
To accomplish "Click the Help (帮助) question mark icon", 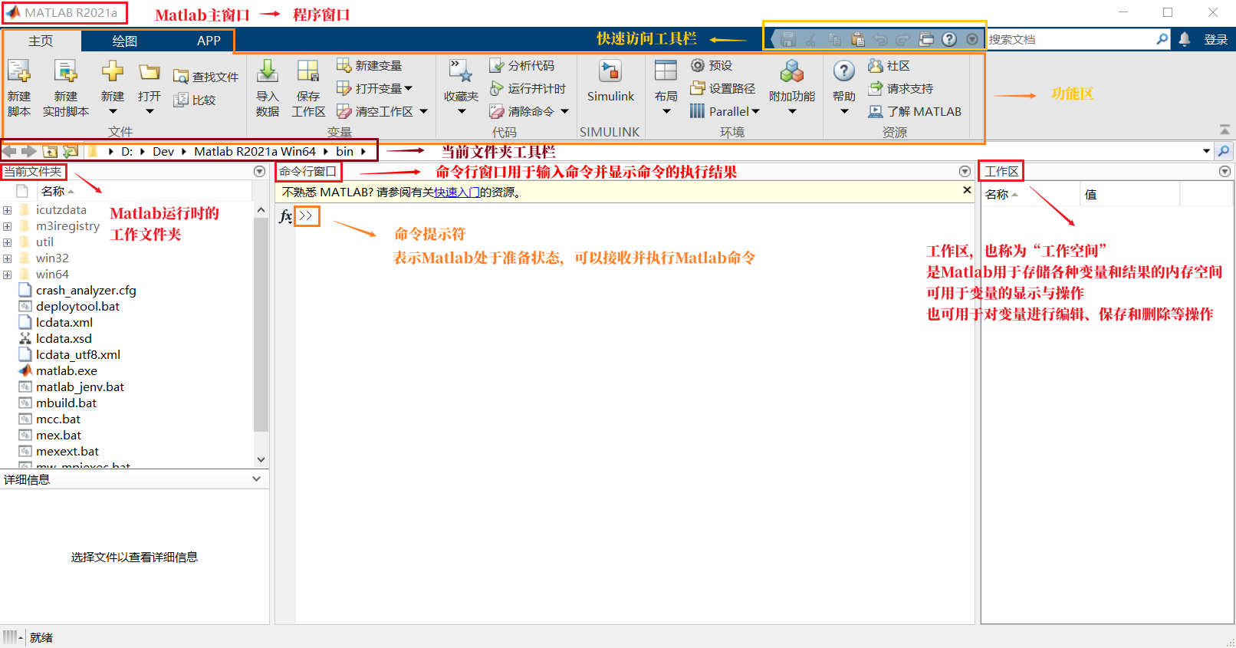I will coord(844,71).
